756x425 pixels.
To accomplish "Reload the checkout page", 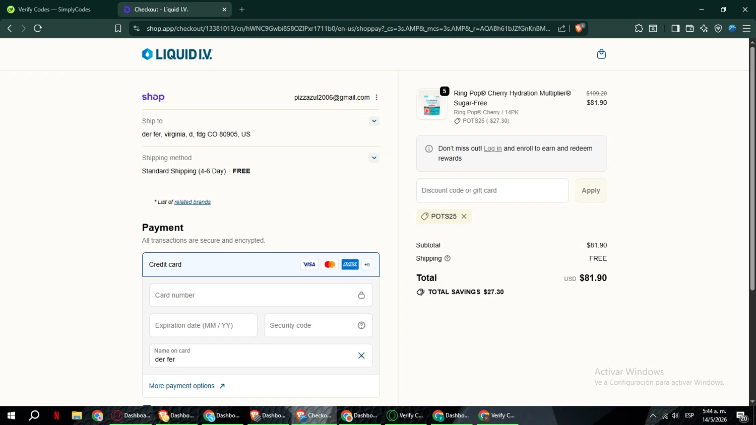I will tap(38, 28).
